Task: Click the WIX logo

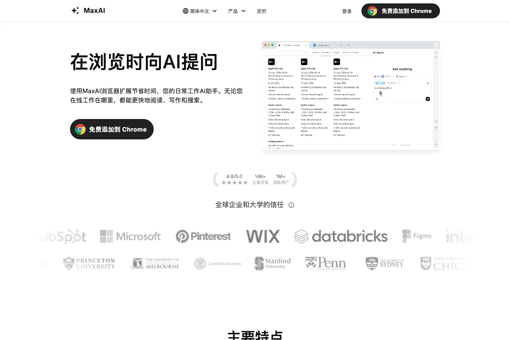Action: point(263,236)
